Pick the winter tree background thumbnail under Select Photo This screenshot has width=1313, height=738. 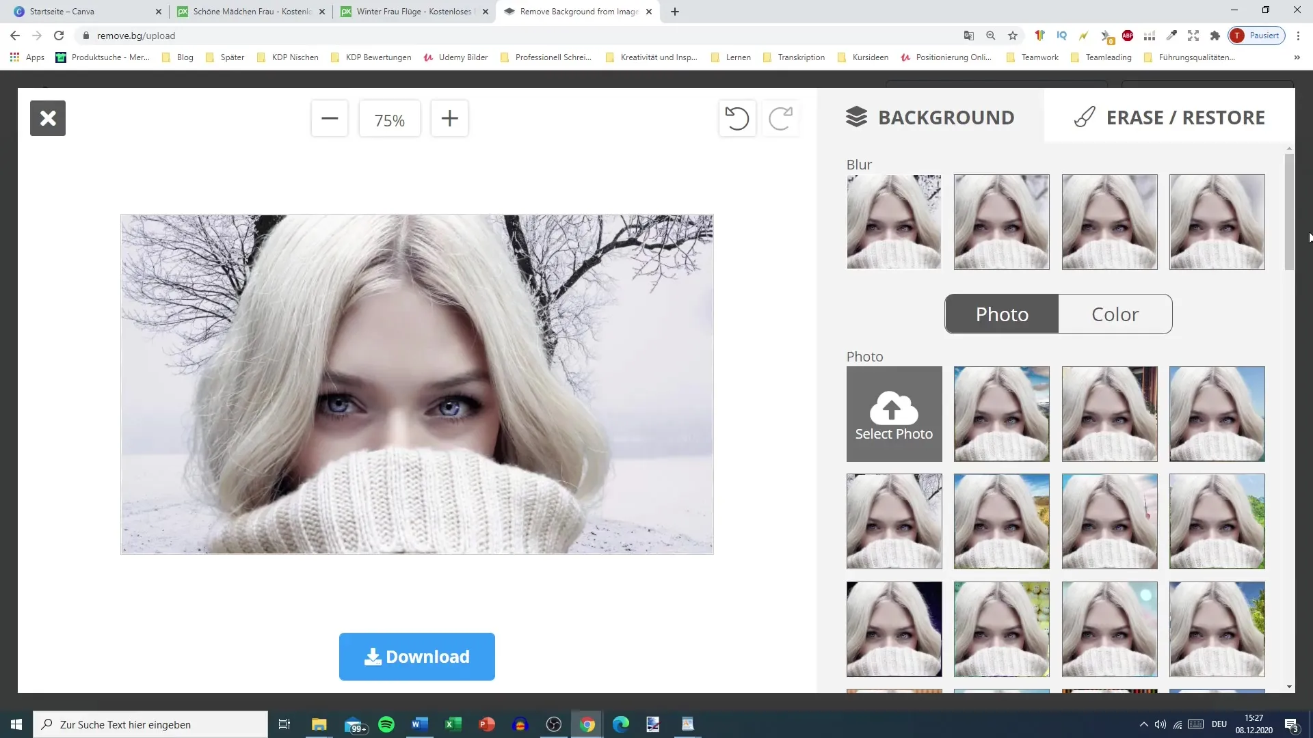894,521
